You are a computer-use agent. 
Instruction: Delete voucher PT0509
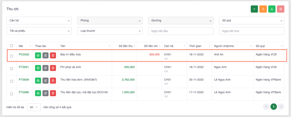click(53, 81)
